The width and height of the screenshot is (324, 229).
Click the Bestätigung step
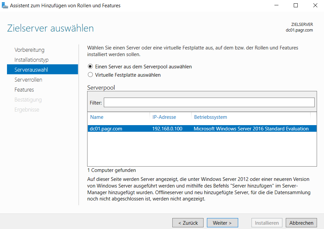[28, 100]
